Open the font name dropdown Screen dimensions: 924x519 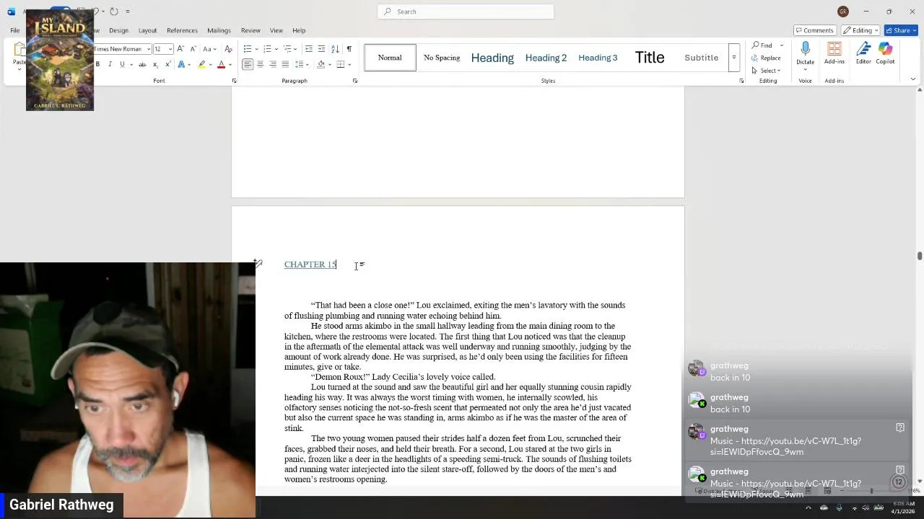point(148,49)
